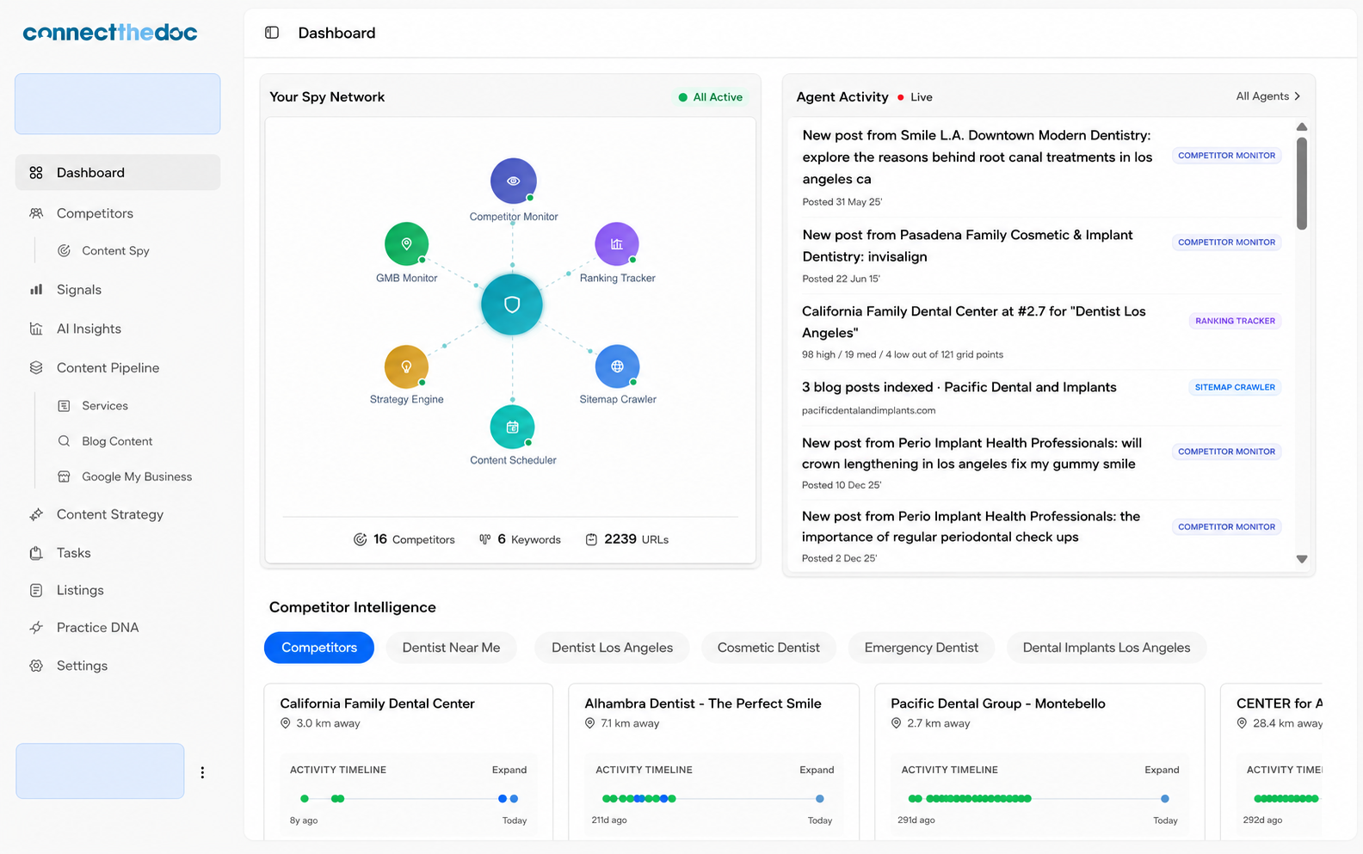1363x854 pixels.
Task: Click the Listings document icon
Action: pyautogui.click(x=36, y=590)
